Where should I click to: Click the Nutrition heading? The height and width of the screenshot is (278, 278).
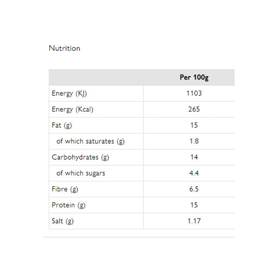coord(64,48)
